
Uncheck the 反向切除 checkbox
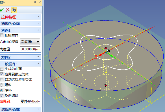coord(2,96)
